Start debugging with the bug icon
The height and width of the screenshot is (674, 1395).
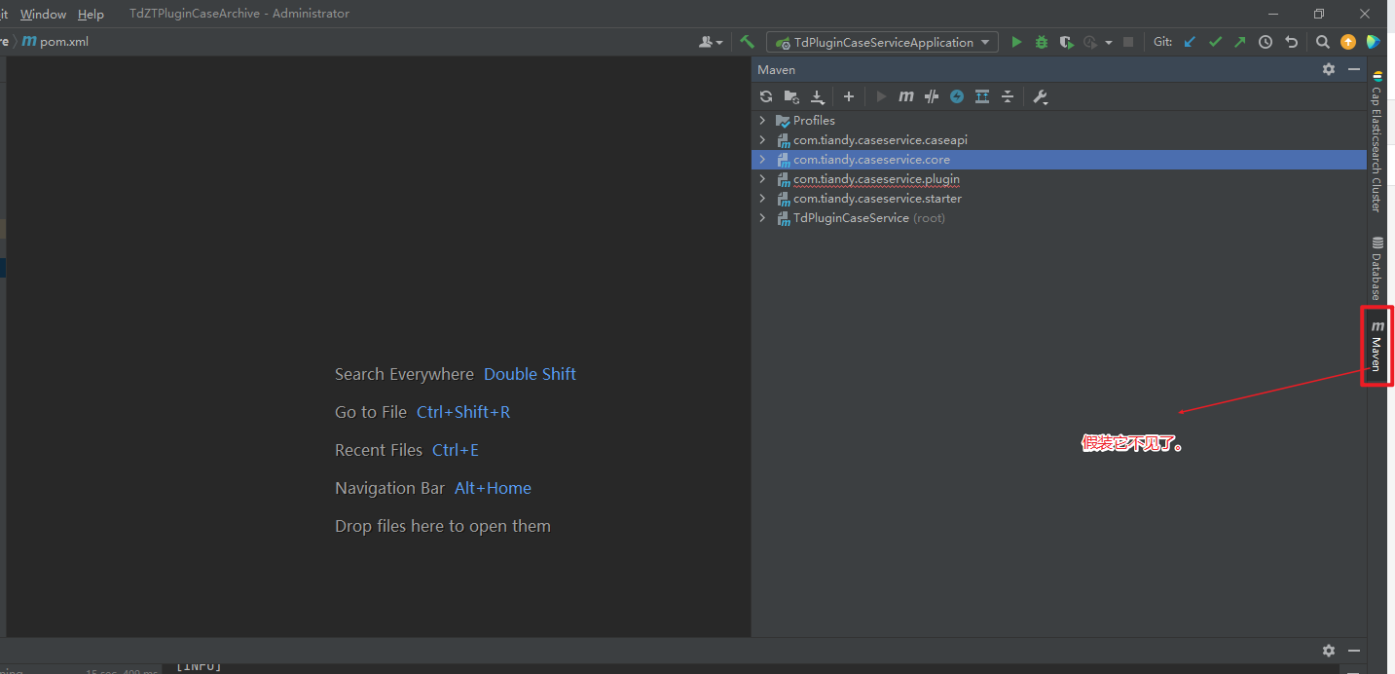click(1042, 42)
